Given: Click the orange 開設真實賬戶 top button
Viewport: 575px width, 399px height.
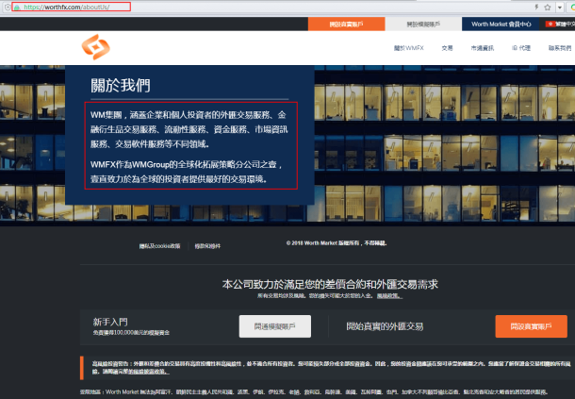Looking at the screenshot, I should click(x=346, y=24).
